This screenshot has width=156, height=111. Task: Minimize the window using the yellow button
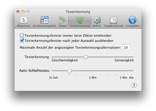coord(23,12)
